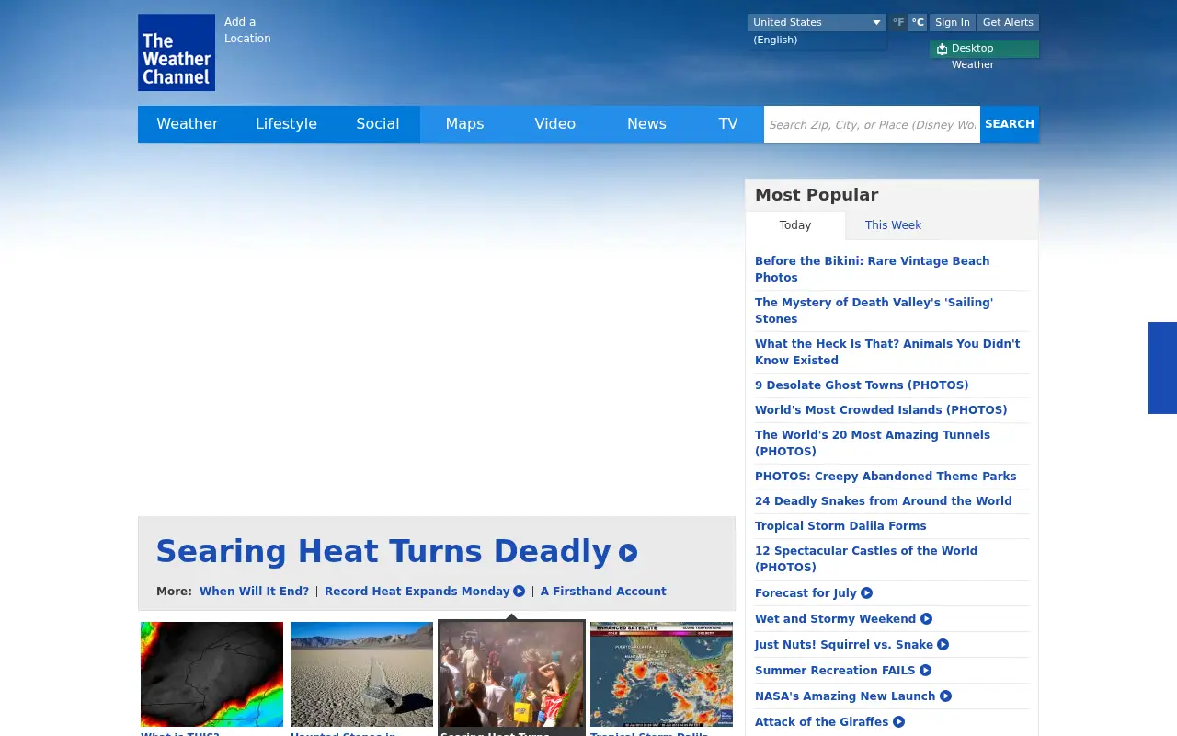Open the TV navigation item
The image size is (1177, 736).
tap(728, 124)
